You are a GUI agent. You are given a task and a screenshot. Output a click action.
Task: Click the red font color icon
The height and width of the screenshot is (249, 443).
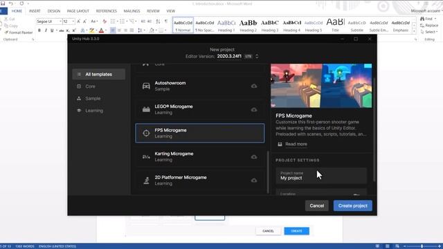(101, 30)
